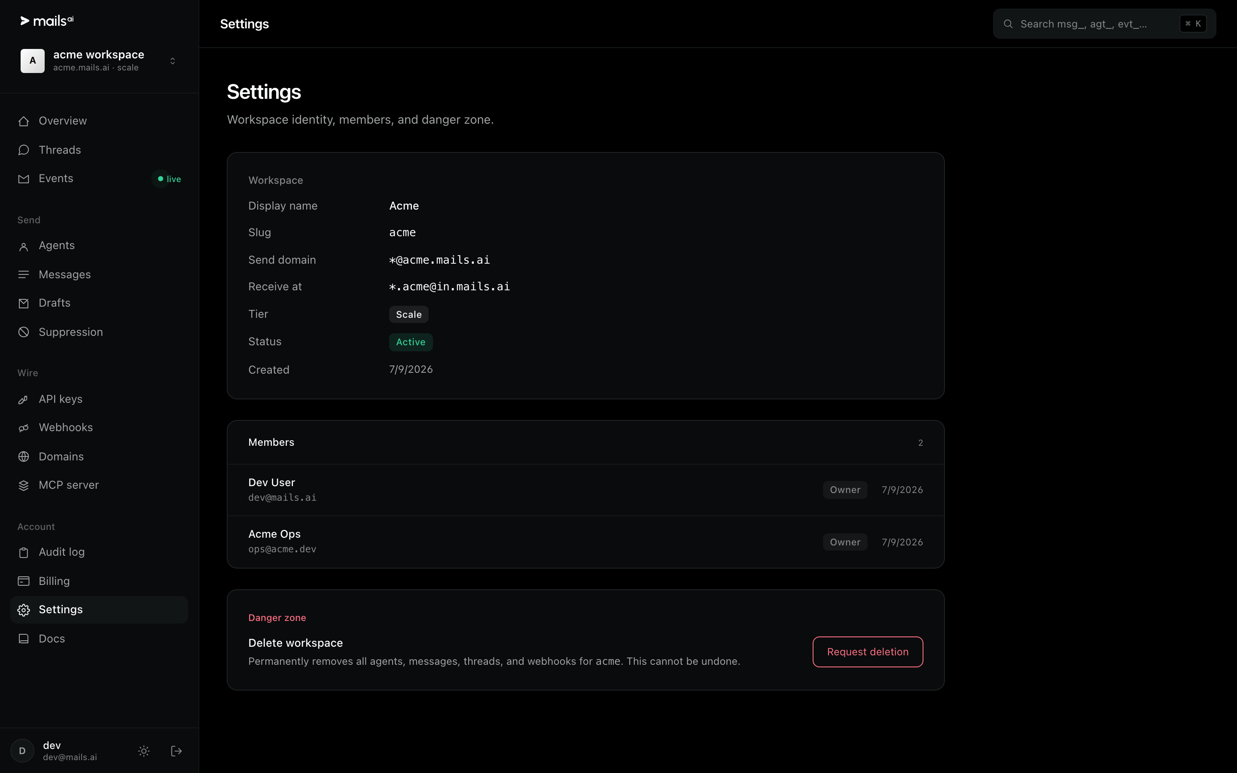Go to Threads menu item label
Viewport: 1237px width, 773px height.
pyautogui.click(x=60, y=150)
